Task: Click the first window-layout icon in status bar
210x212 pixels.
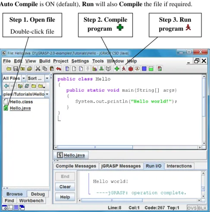Action: click(4, 208)
